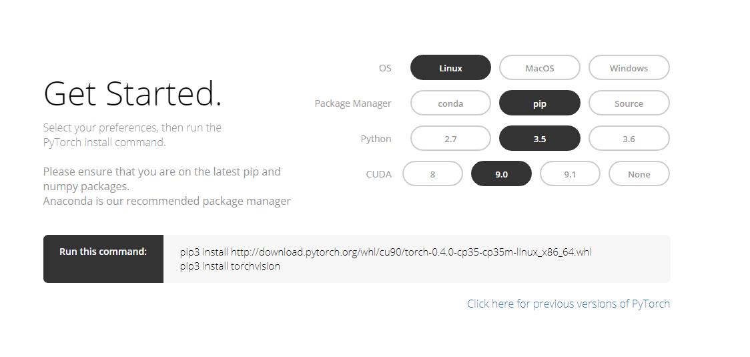Screen dimensions: 750x357
Task: Click the pip package manager option
Action: coord(540,103)
